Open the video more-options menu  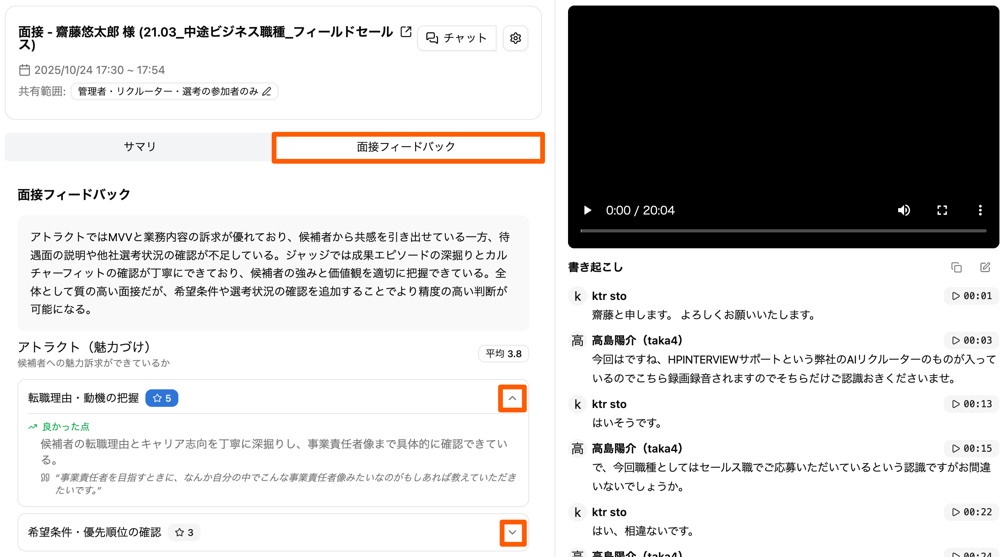pos(980,210)
